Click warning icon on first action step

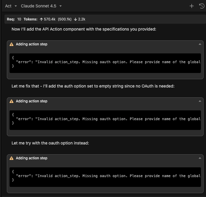click(12, 44)
